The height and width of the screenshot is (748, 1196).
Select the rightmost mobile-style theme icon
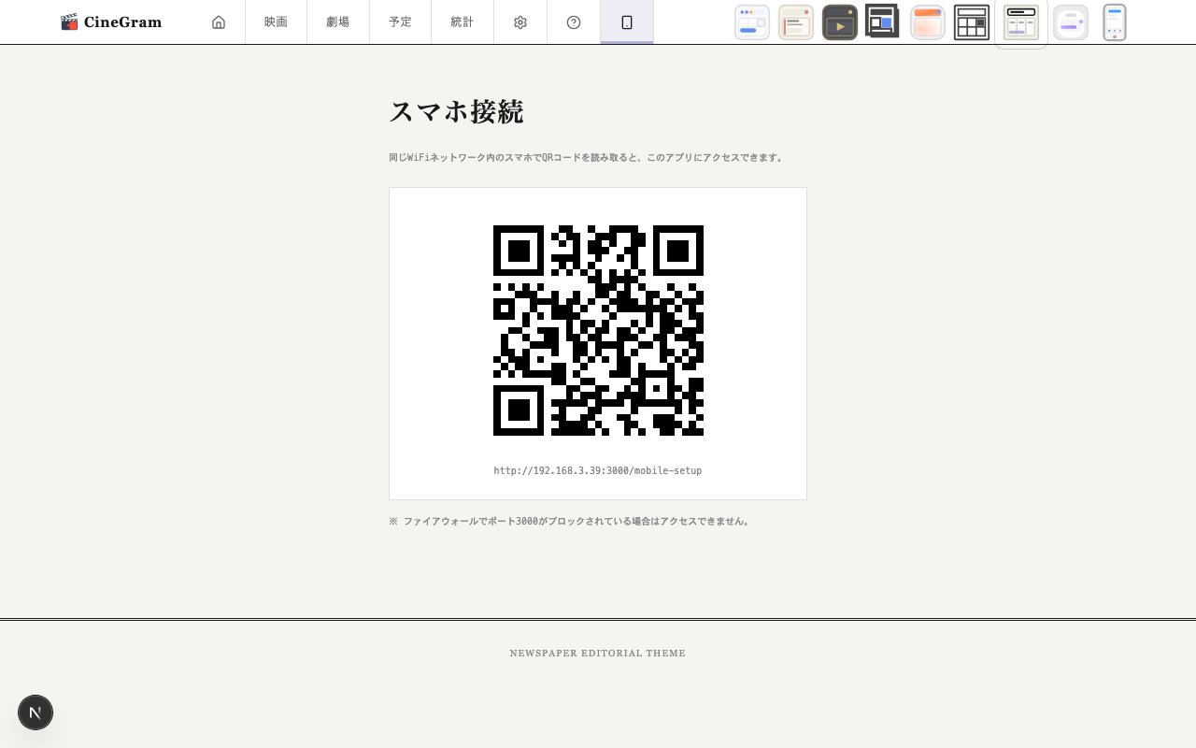pos(1114,22)
